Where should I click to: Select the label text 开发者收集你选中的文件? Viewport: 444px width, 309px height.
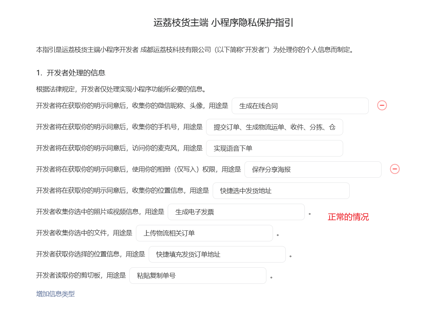click(x=71, y=233)
